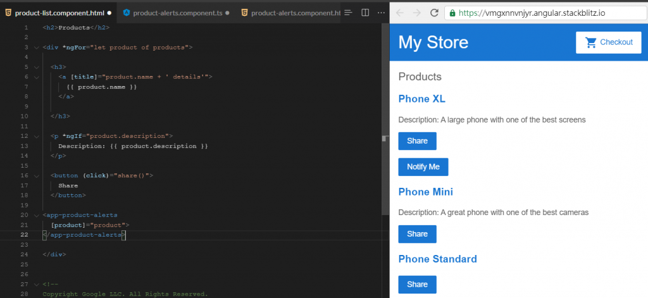
Task: Click the closing '</app-product-alerts>' tag
Action: pos(84,235)
